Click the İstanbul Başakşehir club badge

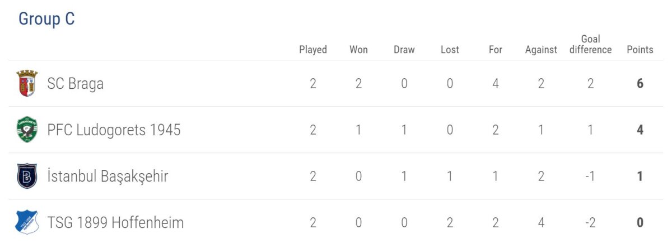(x=27, y=177)
